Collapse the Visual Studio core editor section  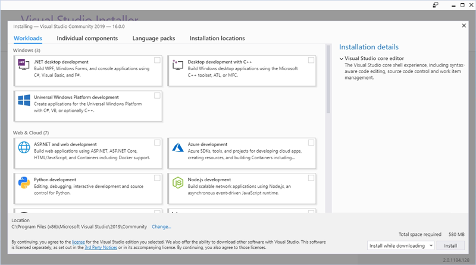342,59
